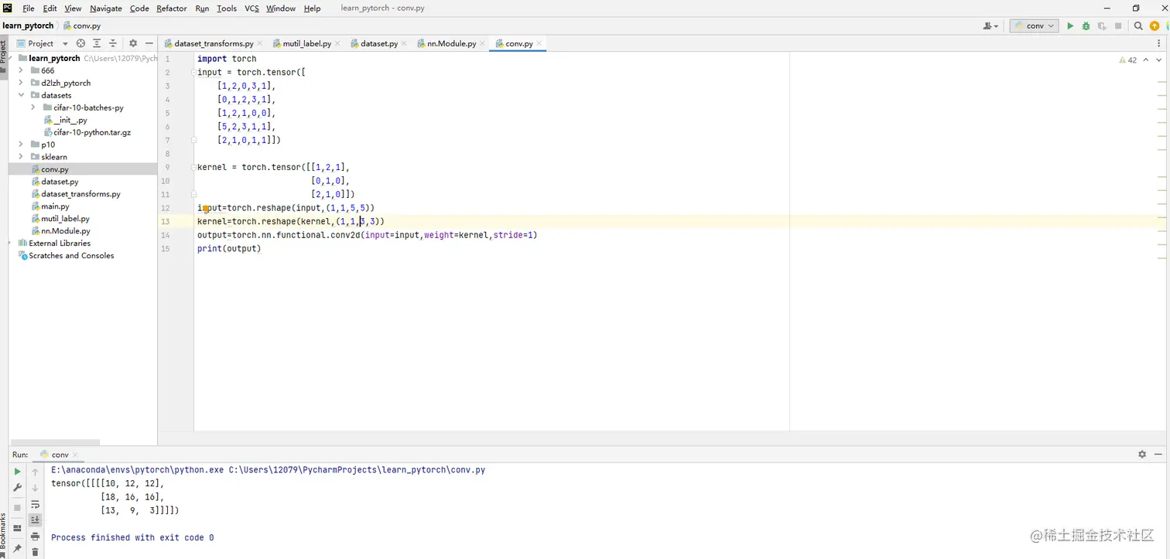Select opened file target icon in Project panel
Viewport: 1170px width, 559px height.
click(80, 43)
